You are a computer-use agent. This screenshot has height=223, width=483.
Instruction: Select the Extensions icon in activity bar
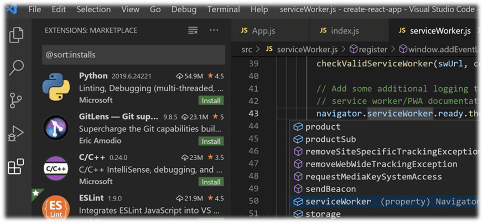point(17,166)
